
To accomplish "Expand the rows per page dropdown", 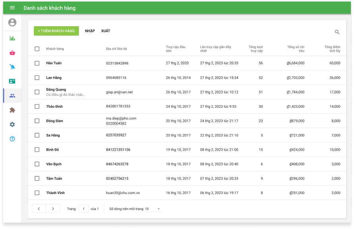I will pos(153,209).
